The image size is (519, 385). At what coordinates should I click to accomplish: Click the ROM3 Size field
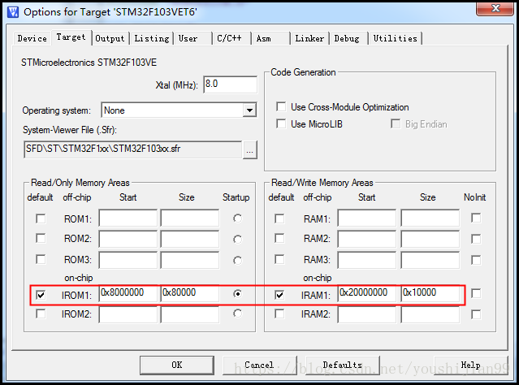tap(190, 260)
